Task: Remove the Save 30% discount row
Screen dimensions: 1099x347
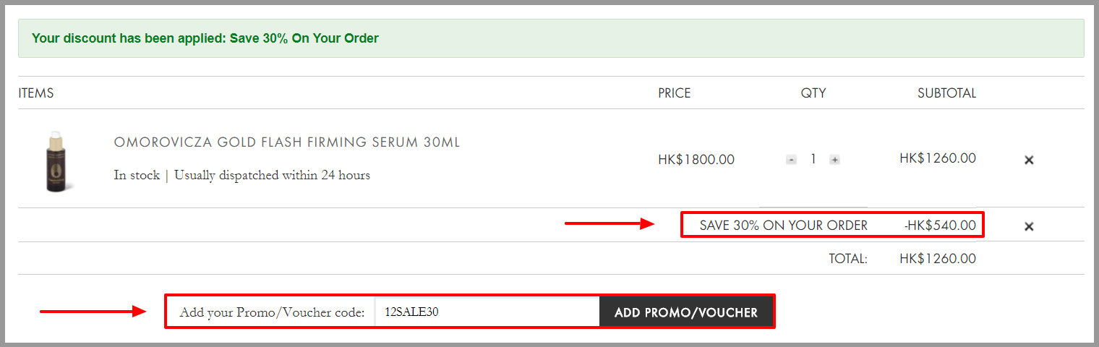Action: coord(1029,226)
